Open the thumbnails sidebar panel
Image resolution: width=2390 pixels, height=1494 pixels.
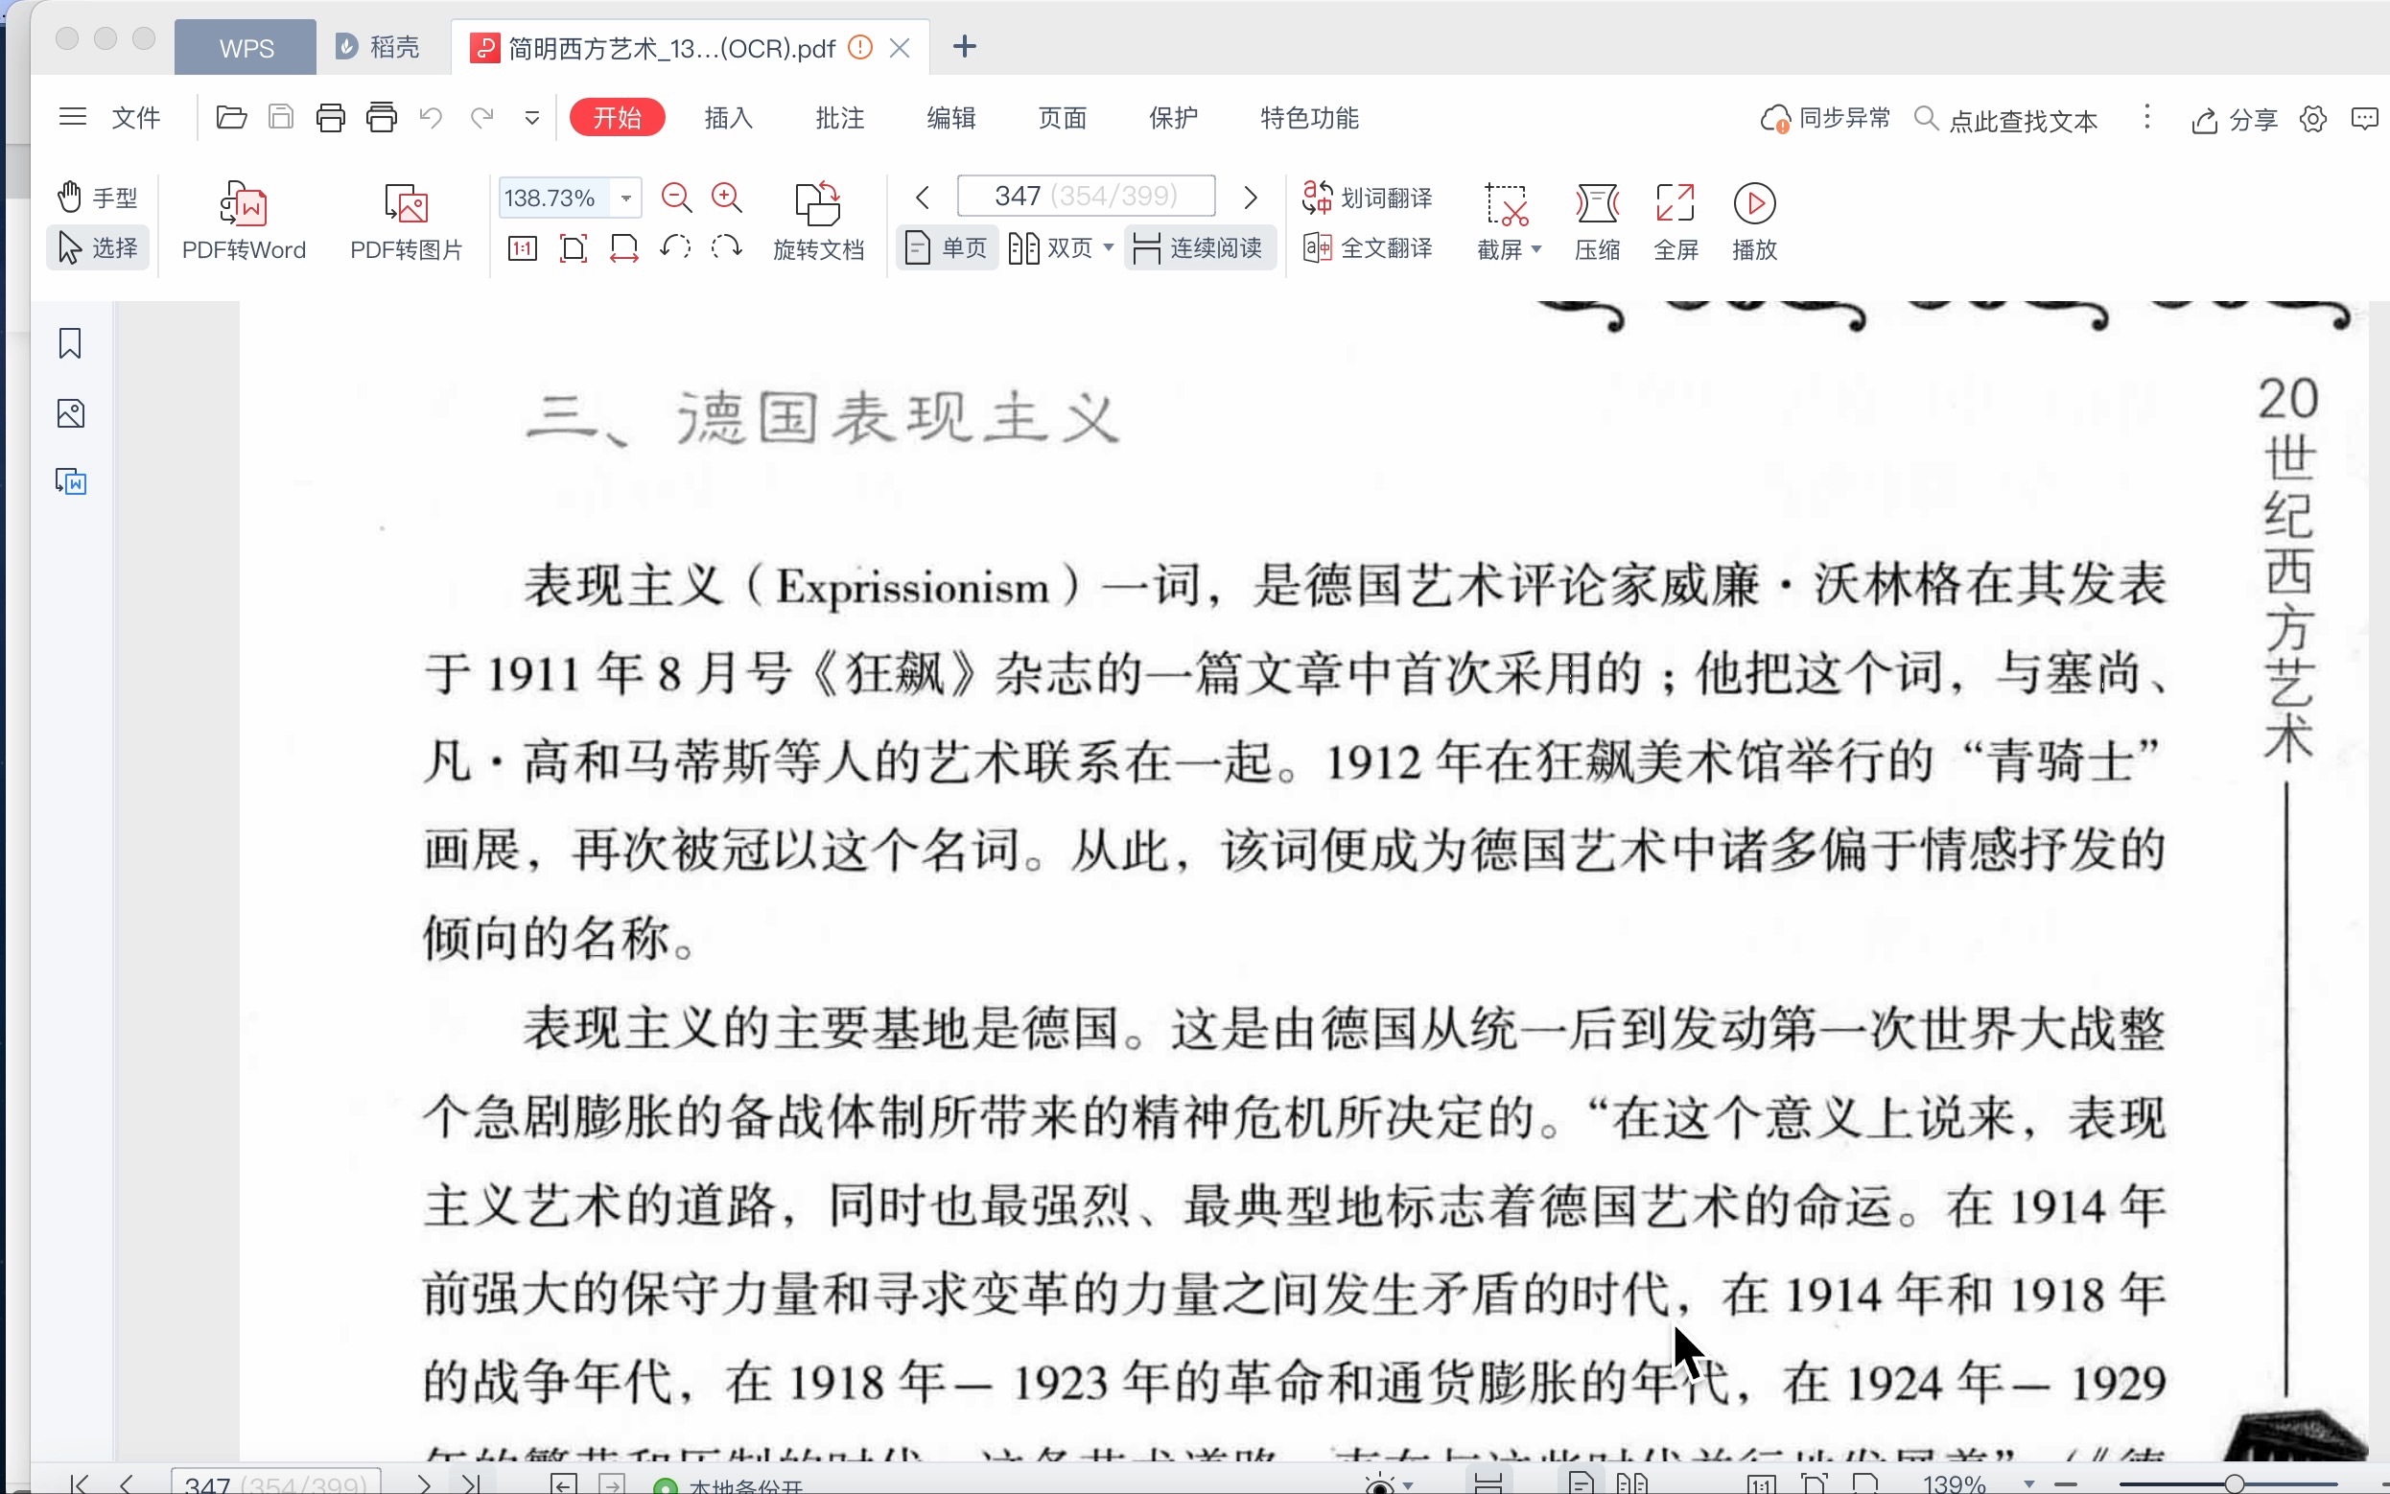click(70, 412)
